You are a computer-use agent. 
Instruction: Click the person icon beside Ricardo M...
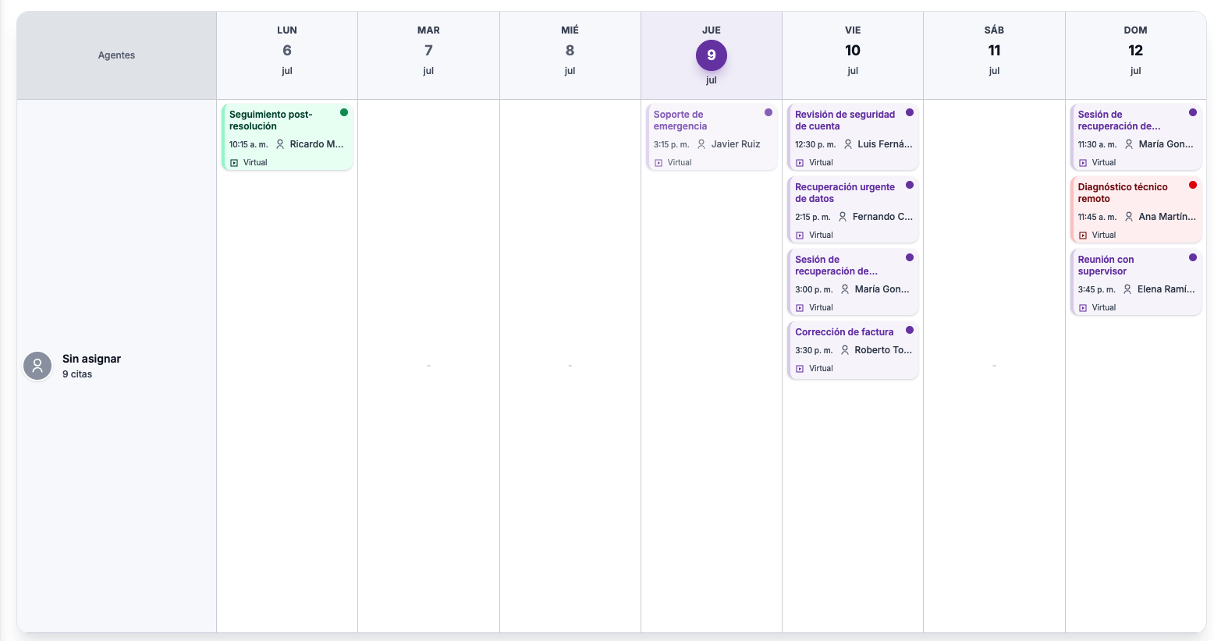point(280,144)
